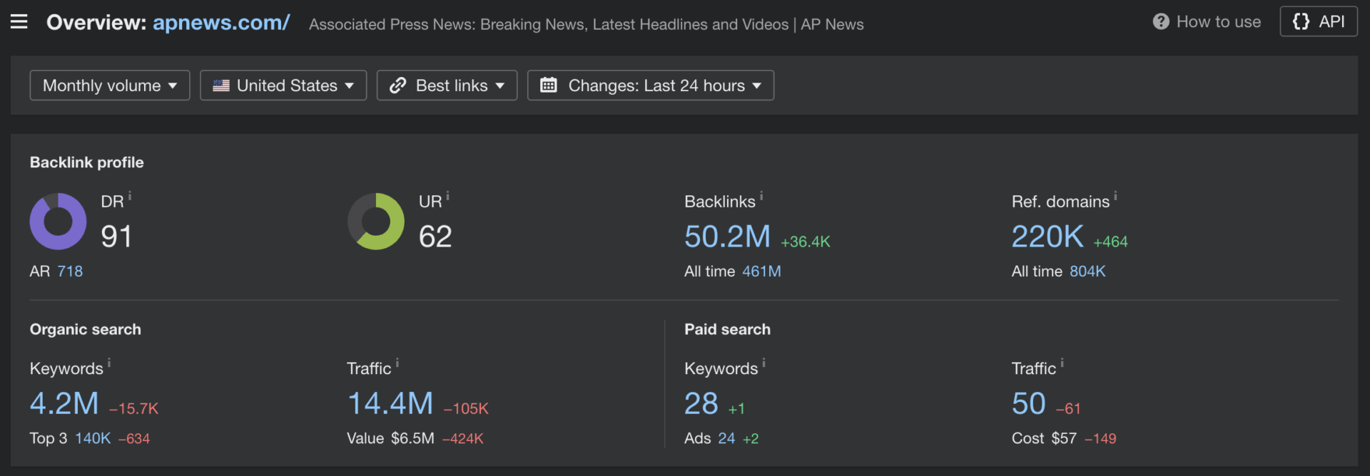
Task: Click the –424K traffic value change
Action: (x=462, y=439)
